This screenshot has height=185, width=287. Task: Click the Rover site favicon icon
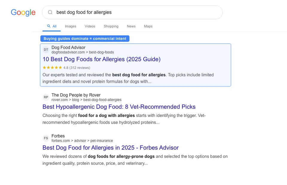(46, 97)
